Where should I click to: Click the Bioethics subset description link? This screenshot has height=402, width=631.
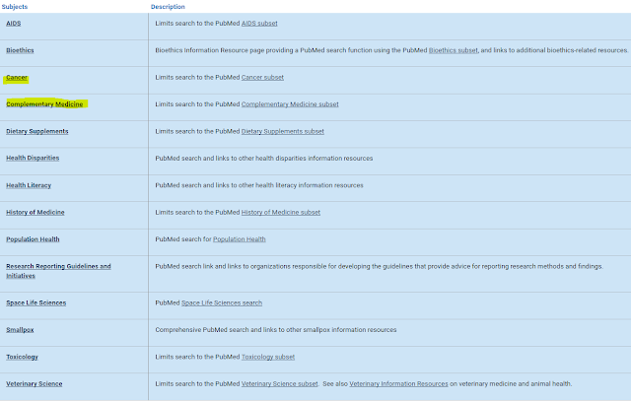[x=454, y=50]
